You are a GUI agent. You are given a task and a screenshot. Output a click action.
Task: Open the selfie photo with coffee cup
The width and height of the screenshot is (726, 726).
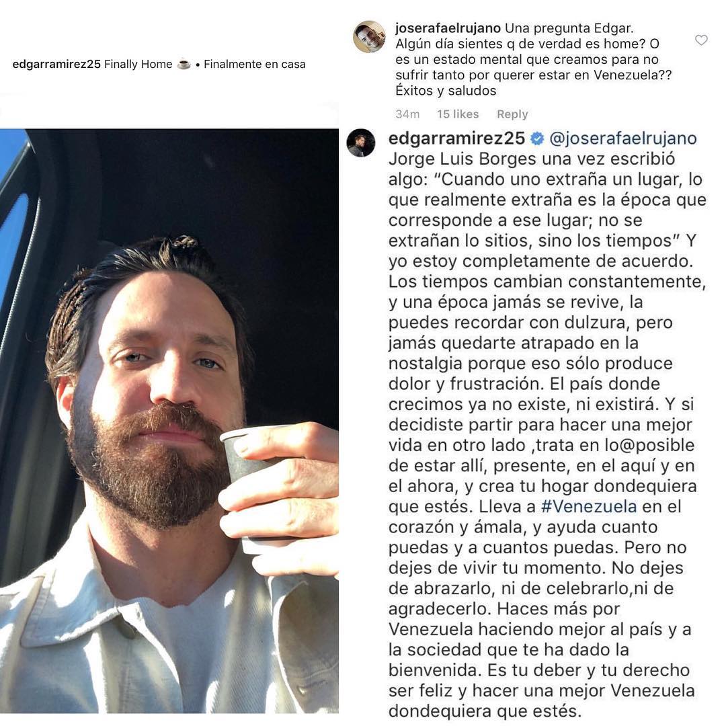click(x=169, y=420)
